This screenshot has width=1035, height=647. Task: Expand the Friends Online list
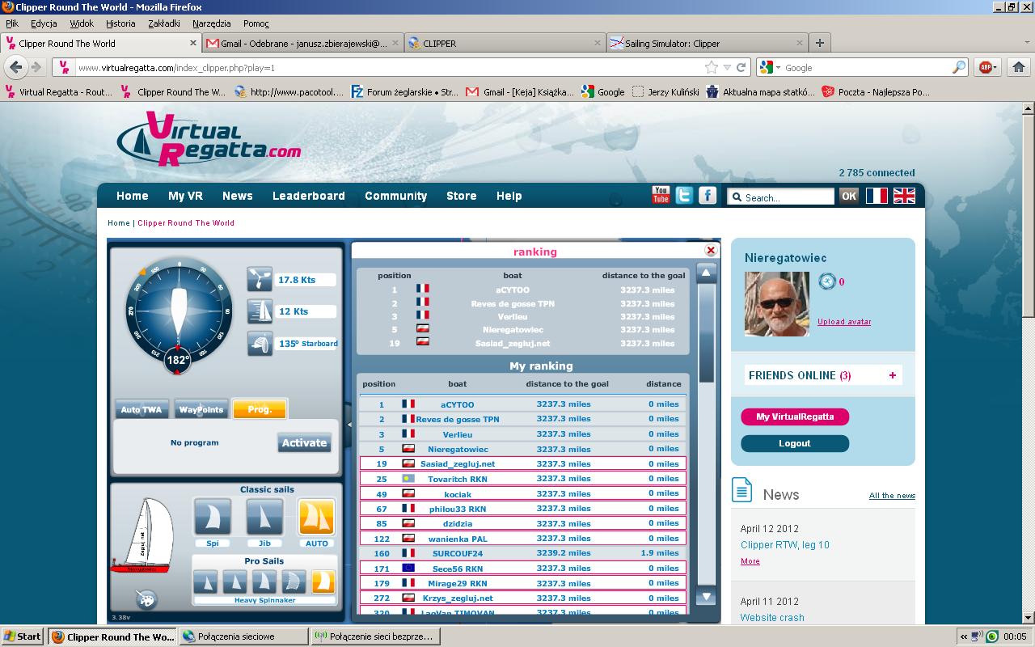[893, 375]
